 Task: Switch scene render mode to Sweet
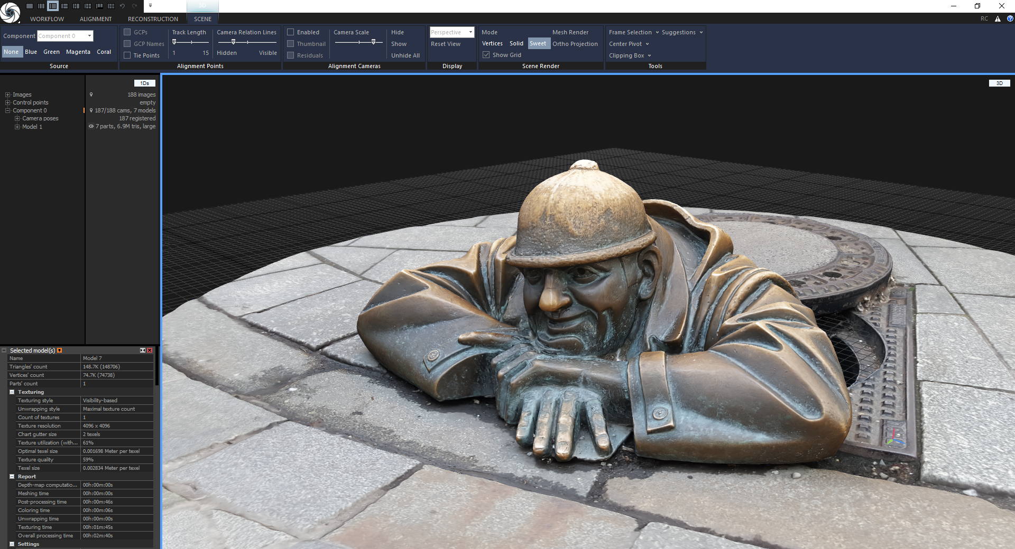538,43
